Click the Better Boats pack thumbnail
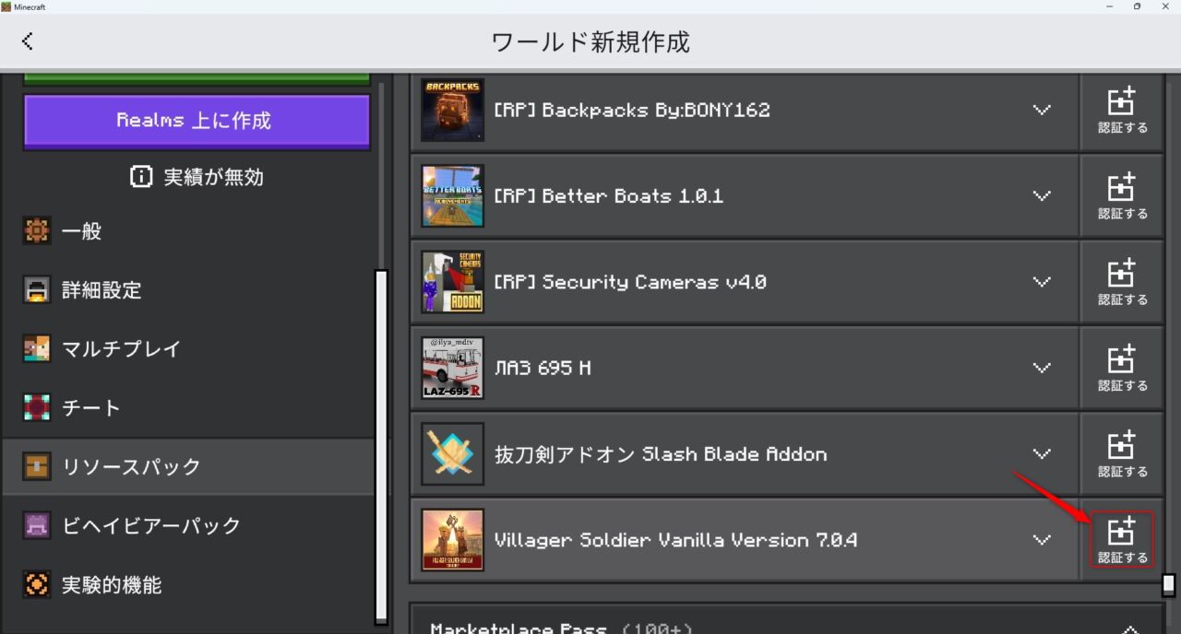This screenshot has width=1181, height=634. tap(452, 196)
